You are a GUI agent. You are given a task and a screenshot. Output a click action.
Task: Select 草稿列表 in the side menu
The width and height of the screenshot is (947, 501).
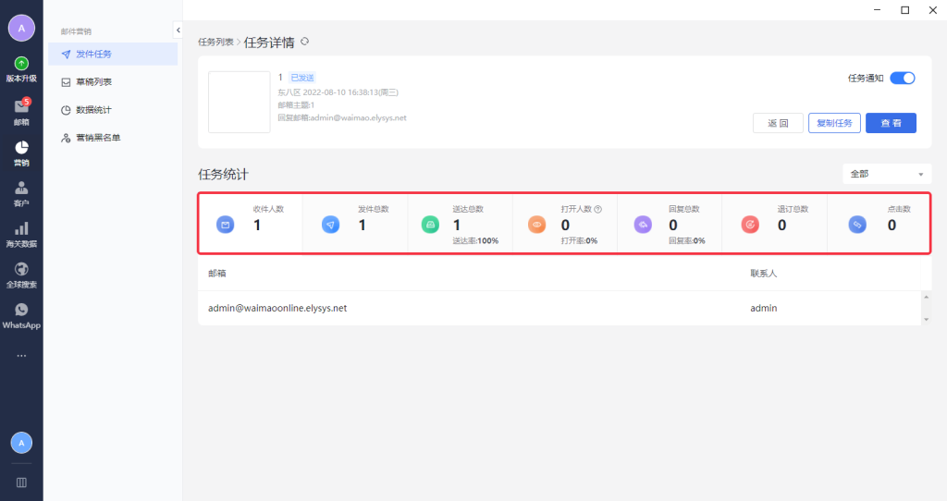coord(92,82)
